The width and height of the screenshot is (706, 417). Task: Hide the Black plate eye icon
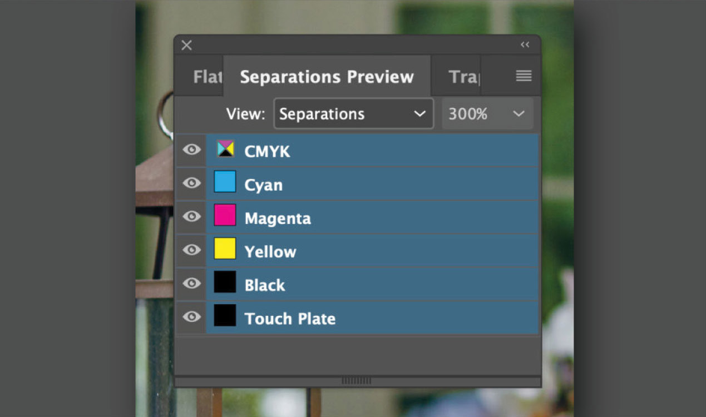click(x=191, y=283)
